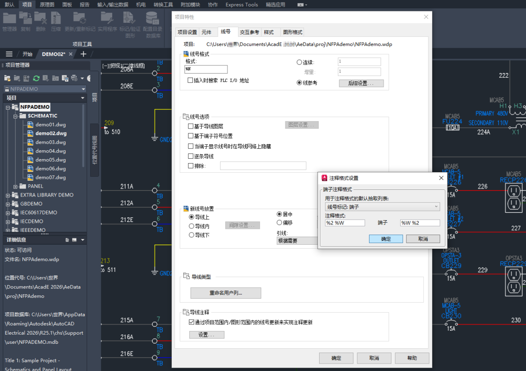Enable 基于端子符号位置 checkbox

point(191,136)
